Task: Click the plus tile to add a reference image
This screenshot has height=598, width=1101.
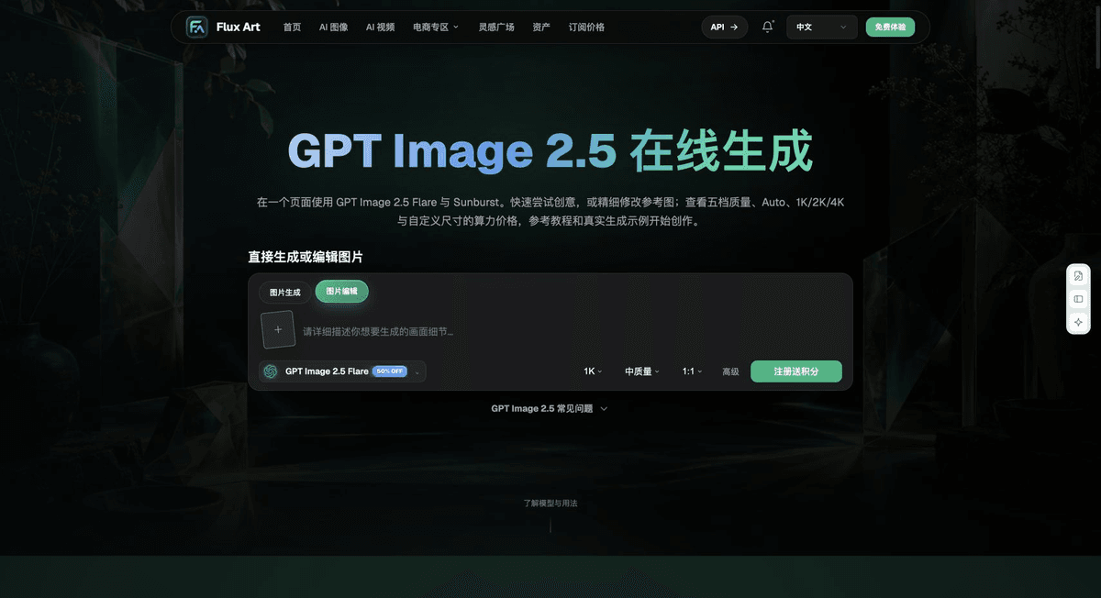Action: 278,329
